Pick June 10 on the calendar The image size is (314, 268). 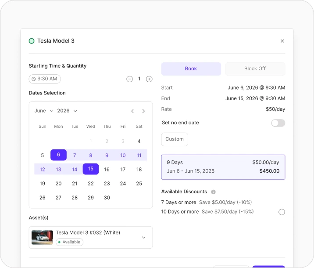(x=123, y=155)
